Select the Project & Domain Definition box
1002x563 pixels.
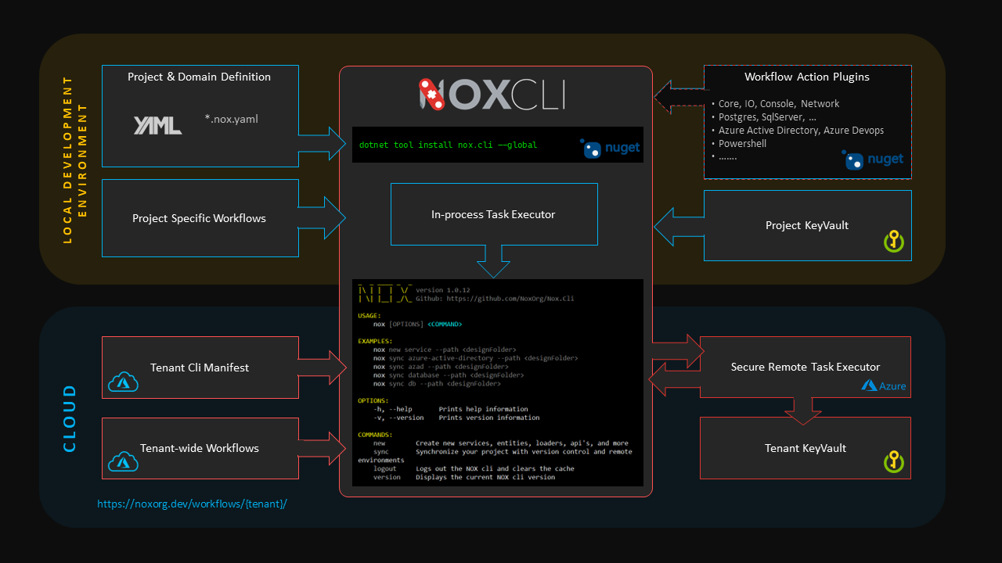pos(200,116)
